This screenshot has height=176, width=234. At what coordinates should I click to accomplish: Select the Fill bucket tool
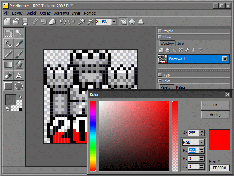[x=19, y=65]
